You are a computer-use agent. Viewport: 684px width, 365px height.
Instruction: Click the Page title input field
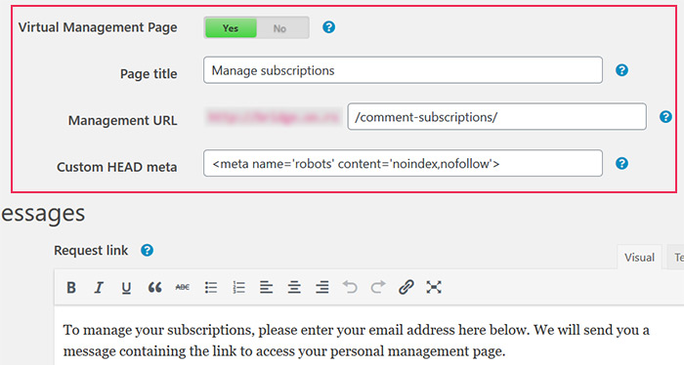click(x=403, y=70)
